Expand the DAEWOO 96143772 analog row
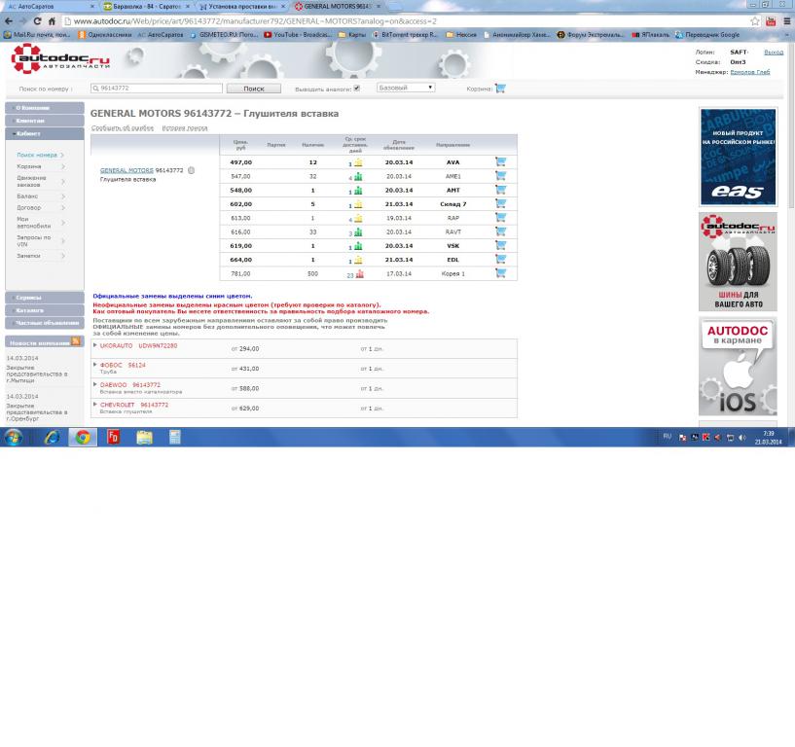The height and width of the screenshot is (747, 795). [94, 384]
